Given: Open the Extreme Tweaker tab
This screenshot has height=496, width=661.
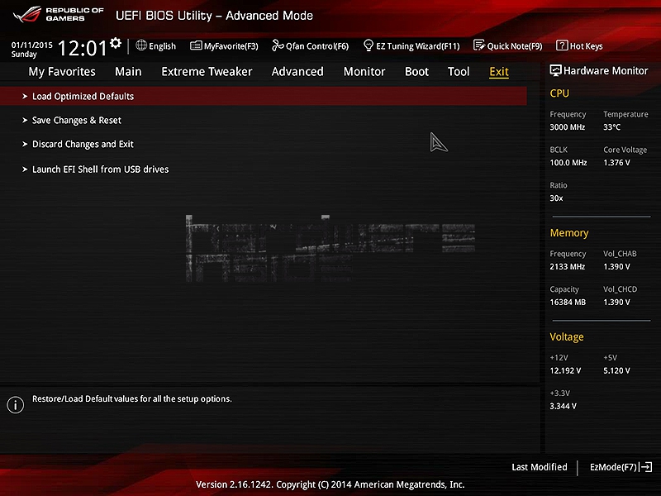Looking at the screenshot, I should click(207, 72).
